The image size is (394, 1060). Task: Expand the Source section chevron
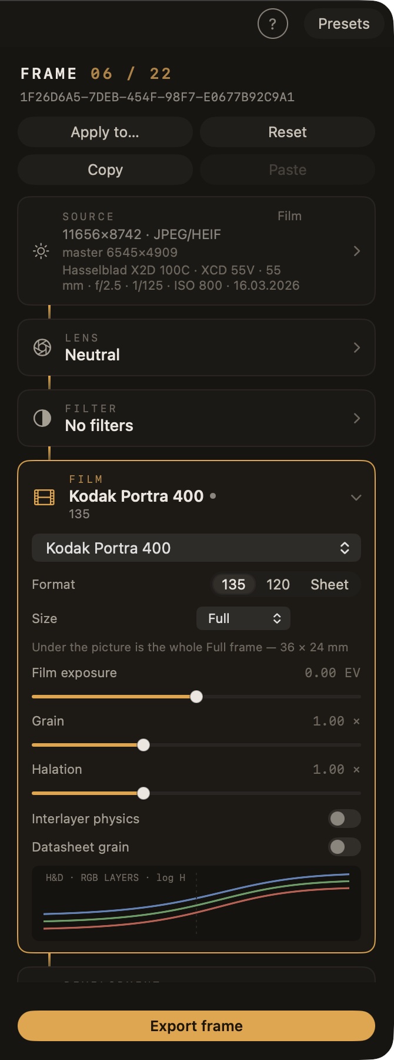356,251
